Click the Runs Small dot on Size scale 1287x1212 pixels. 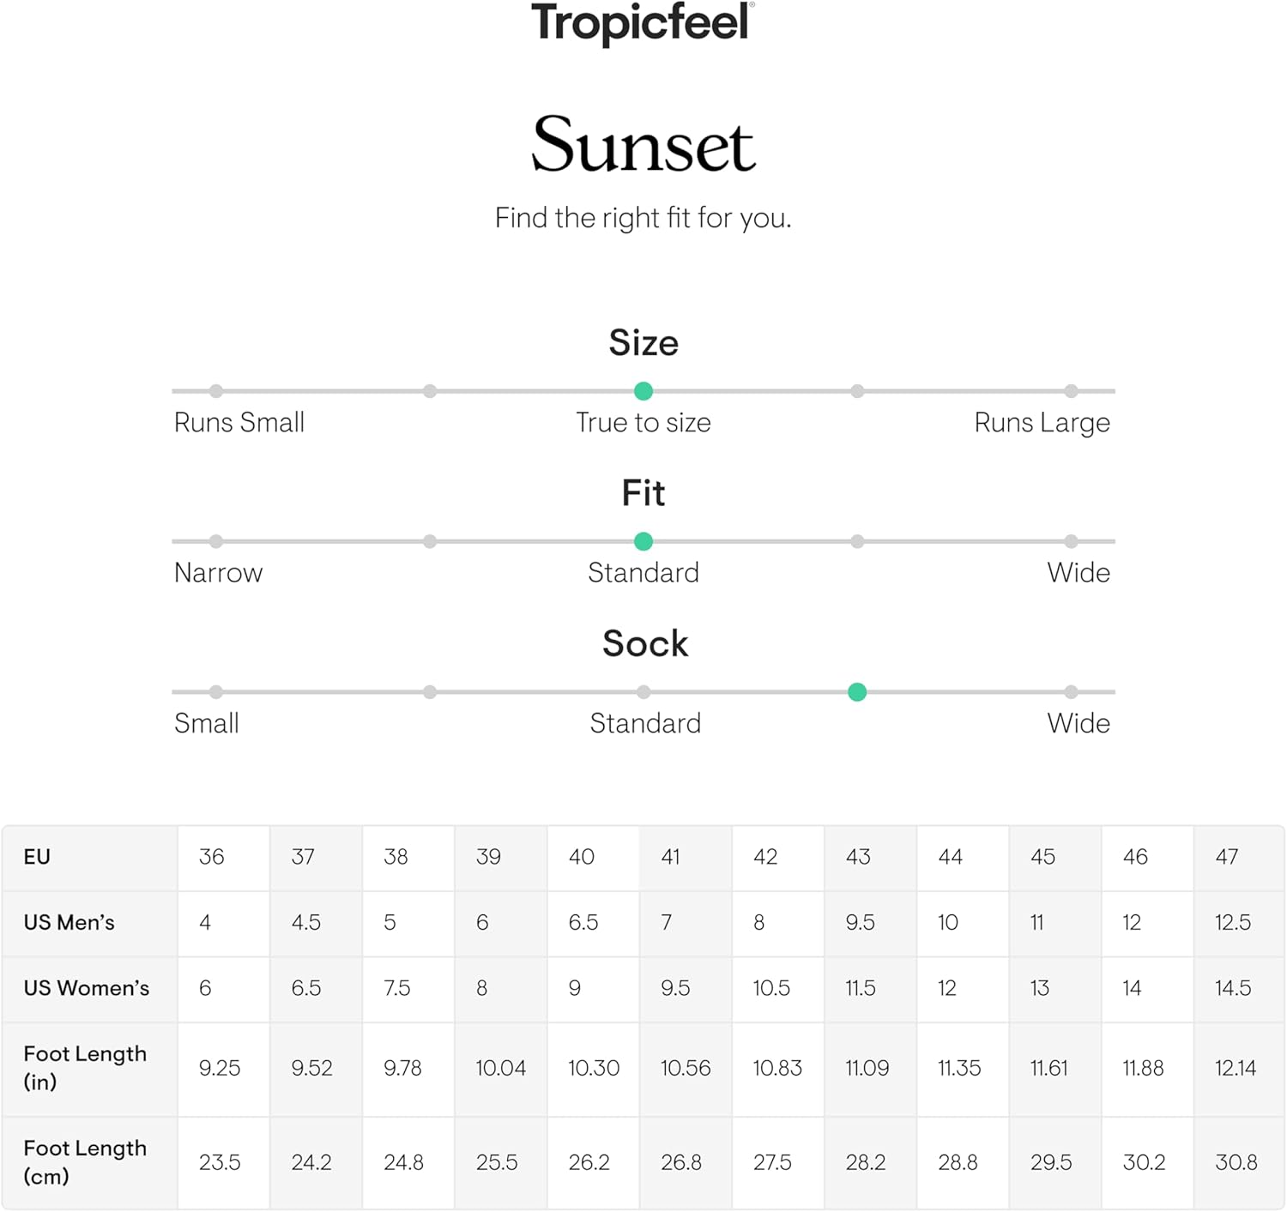(x=216, y=391)
